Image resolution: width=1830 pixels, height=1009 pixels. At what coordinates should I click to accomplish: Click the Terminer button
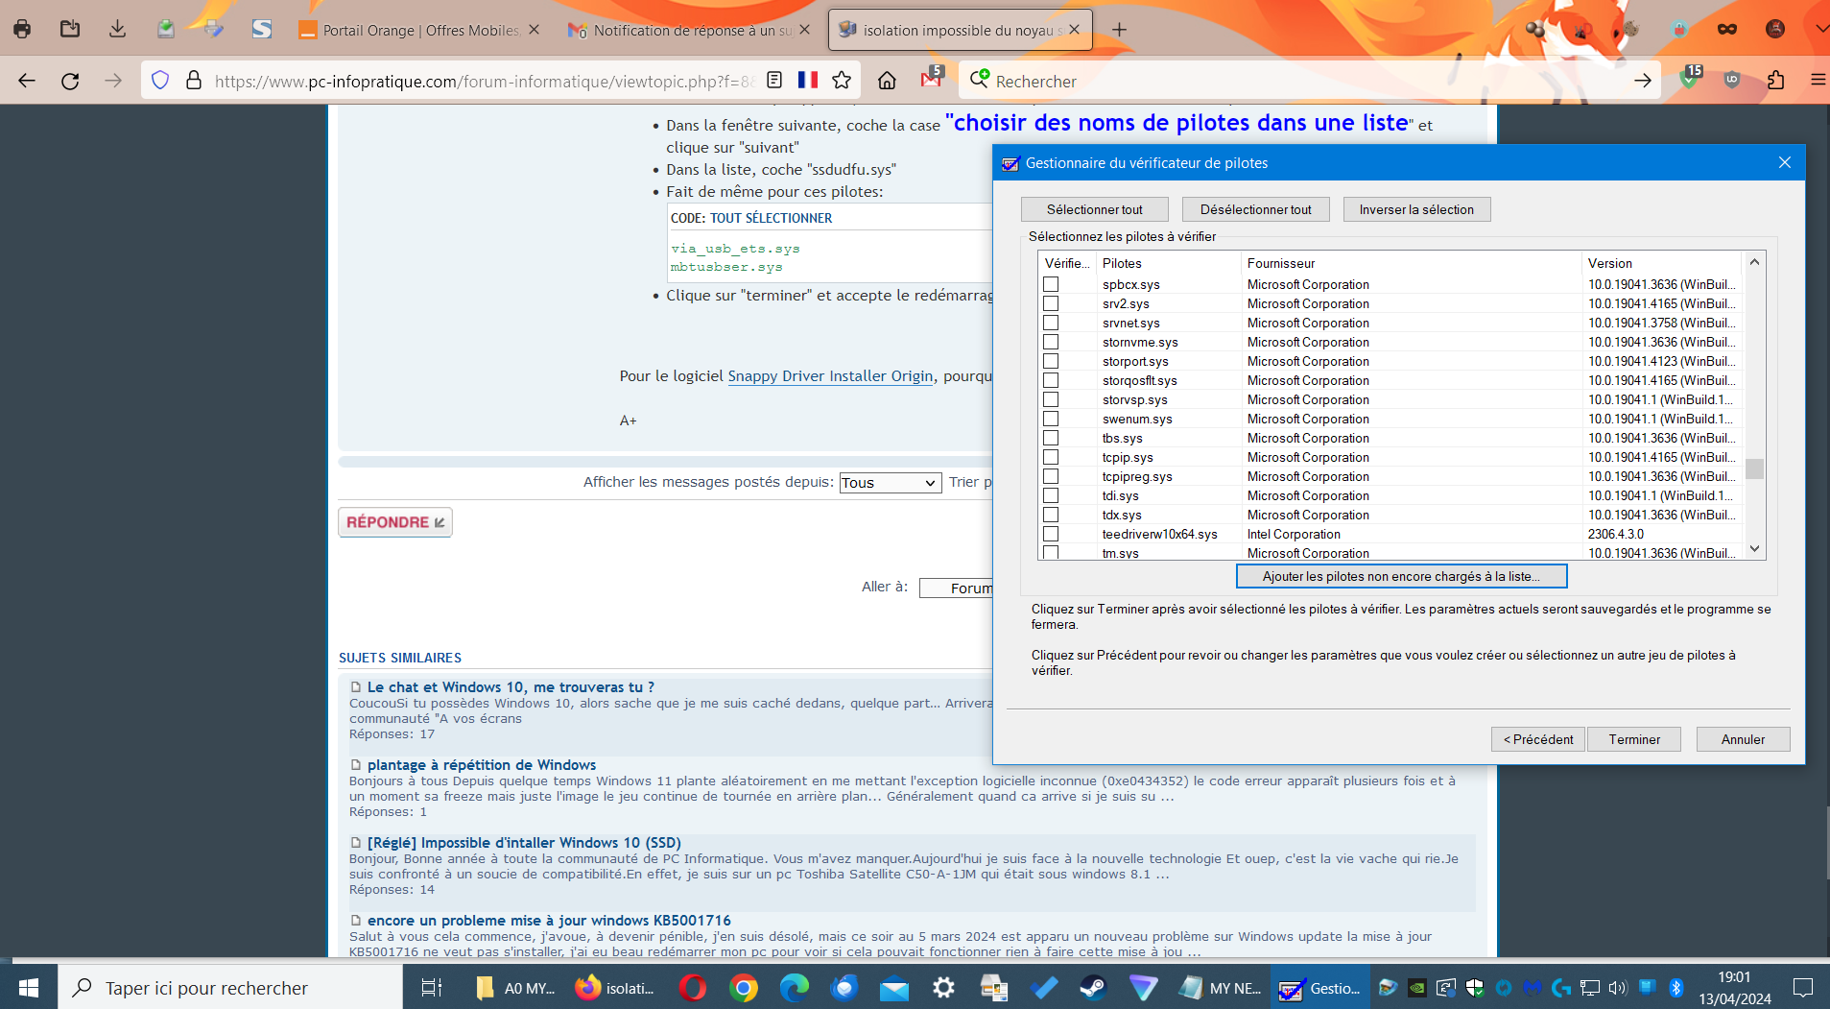pos(1634,739)
